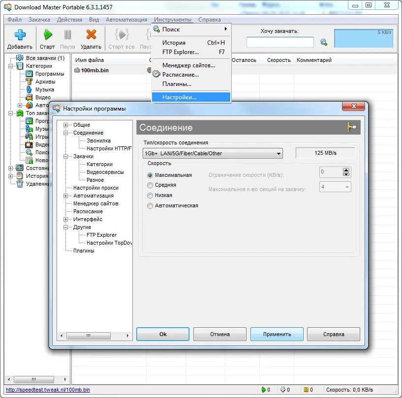Click the Применить button
The height and width of the screenshot is (398, 402).
pos(277,334)
